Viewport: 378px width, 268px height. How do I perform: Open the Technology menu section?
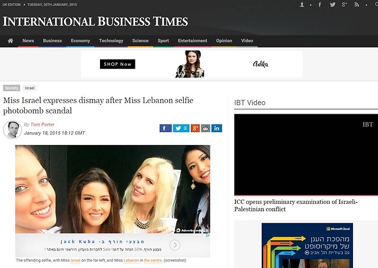111,41
